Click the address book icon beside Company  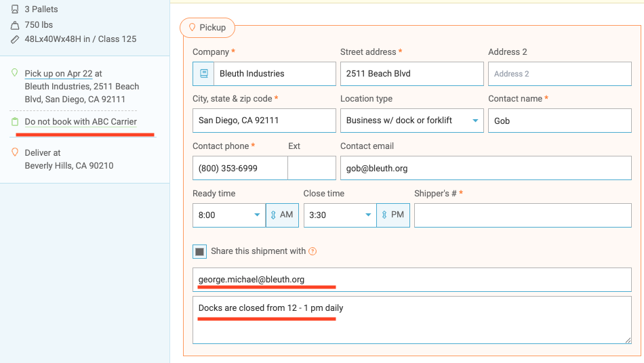coord(203,74)
